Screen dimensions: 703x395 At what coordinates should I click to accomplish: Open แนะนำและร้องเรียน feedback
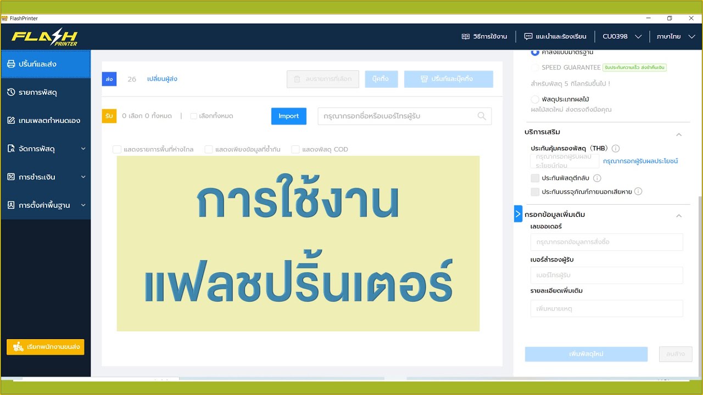[x=555, y=37]
